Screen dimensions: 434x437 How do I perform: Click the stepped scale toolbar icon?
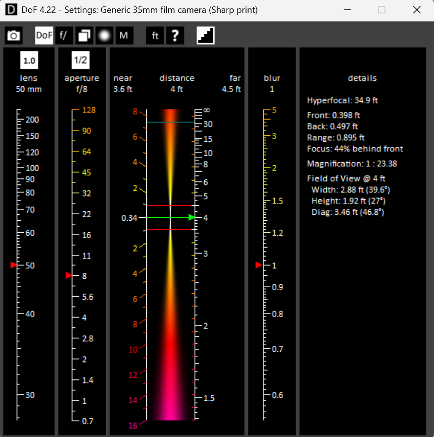coord(205,35)
